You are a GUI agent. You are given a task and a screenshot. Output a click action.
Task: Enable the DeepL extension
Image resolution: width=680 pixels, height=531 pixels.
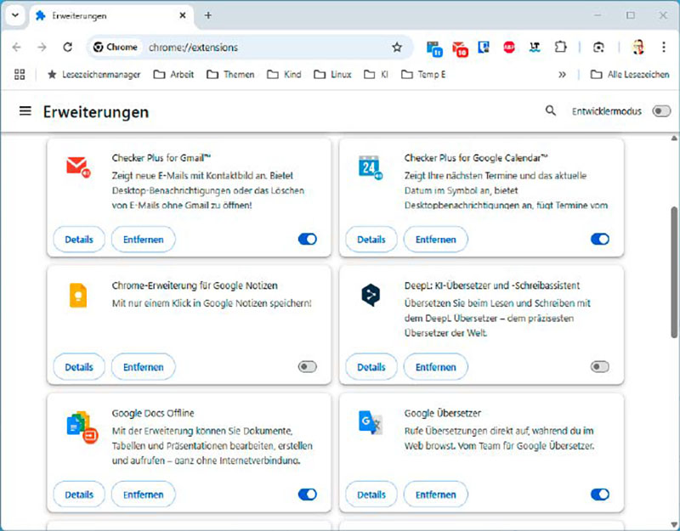(600, 367)
